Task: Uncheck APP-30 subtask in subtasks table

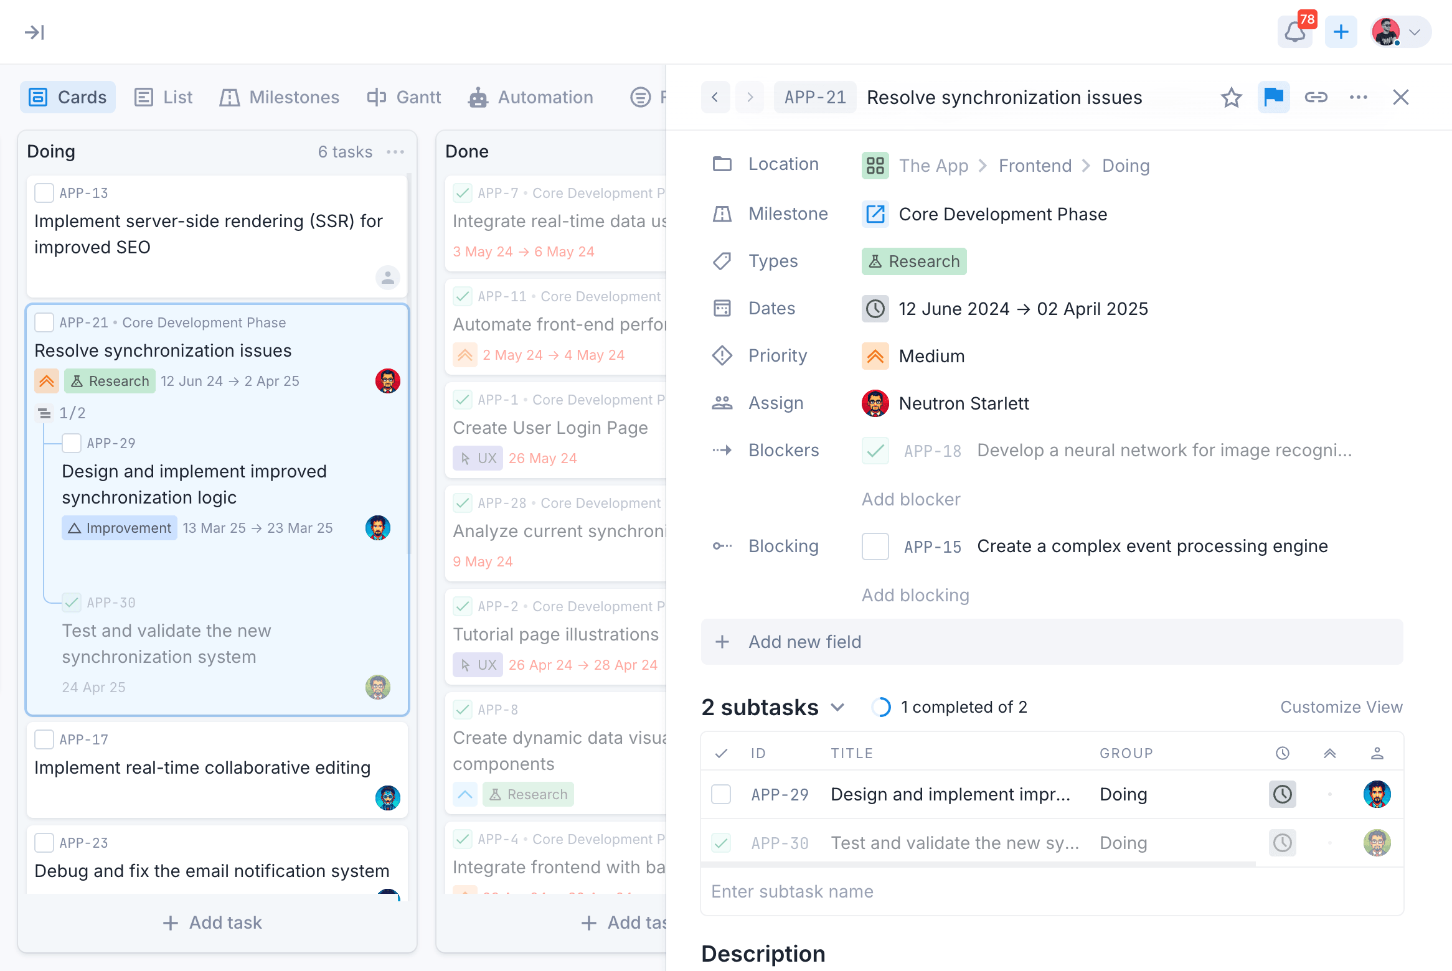Action: [721, 843]
